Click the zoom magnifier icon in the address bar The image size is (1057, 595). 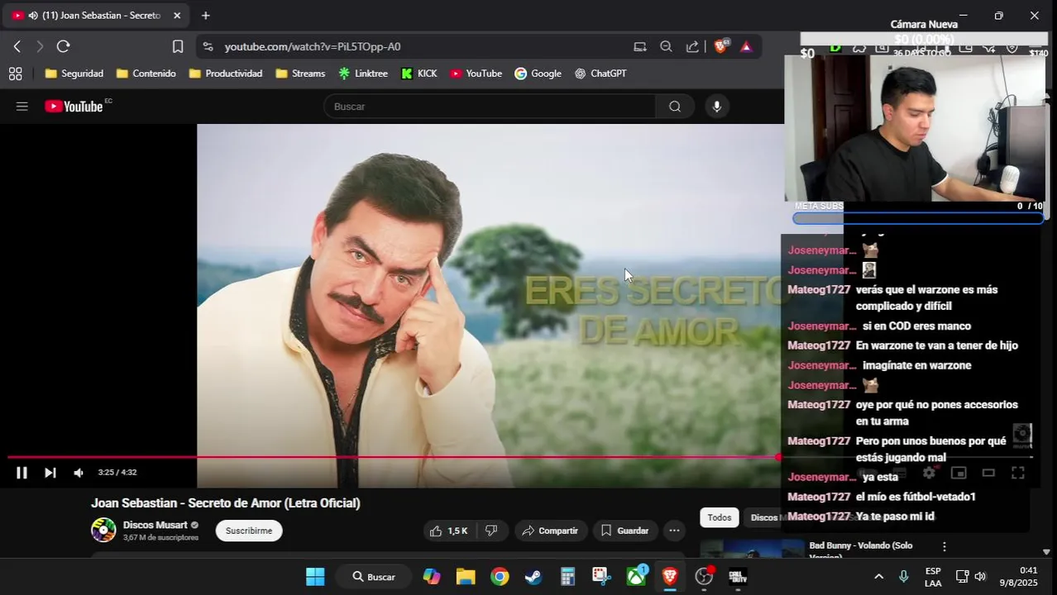[x=666, y=46]
